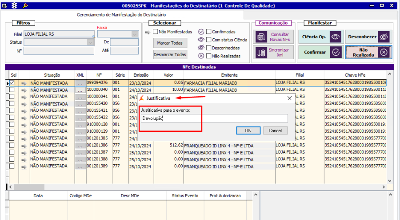Click the Sincronizar Xml icon
Image resolution: width=400 pixels, height=220 pixels.
click(x=261, y=53)
